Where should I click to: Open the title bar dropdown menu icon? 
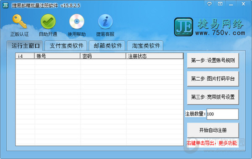(x=220, y=4)
